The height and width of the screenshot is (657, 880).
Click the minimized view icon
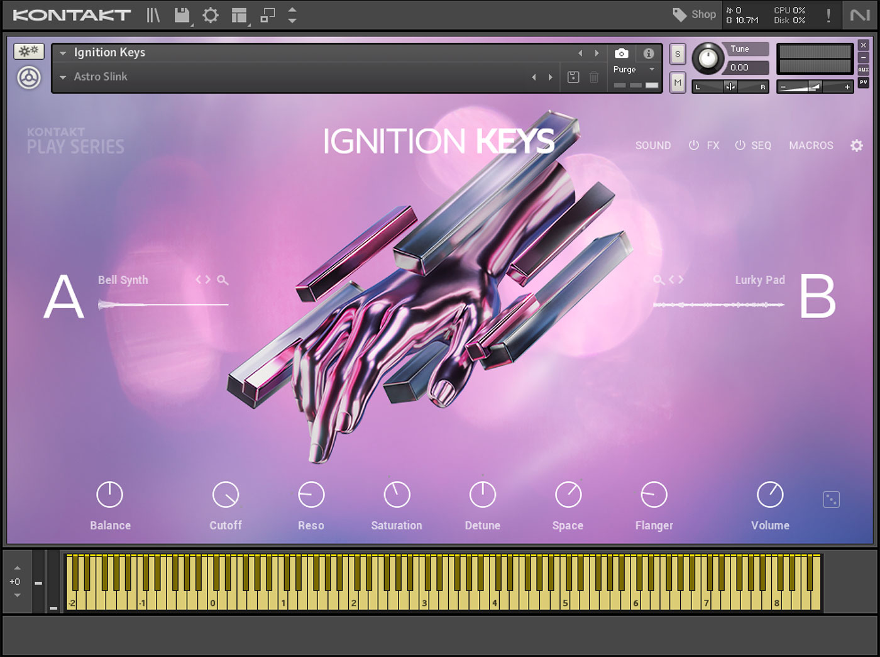pos(268,15)
